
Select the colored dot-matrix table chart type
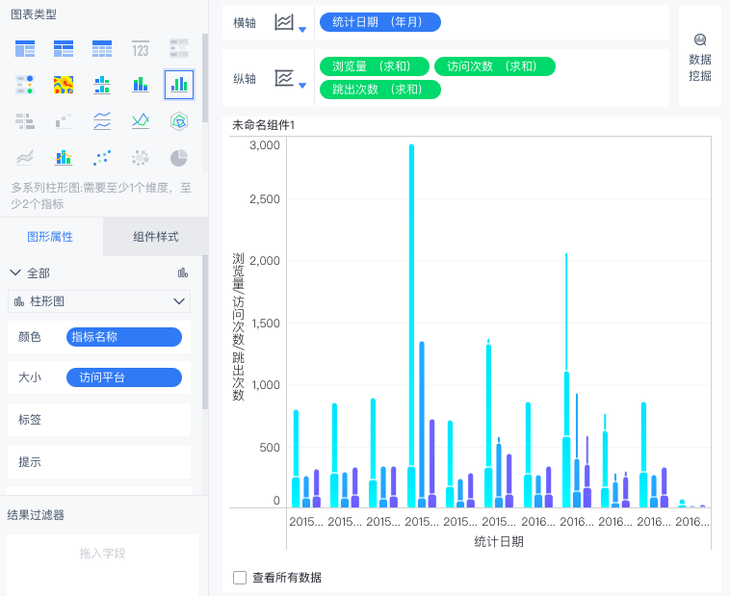click(x=25, y=85)
